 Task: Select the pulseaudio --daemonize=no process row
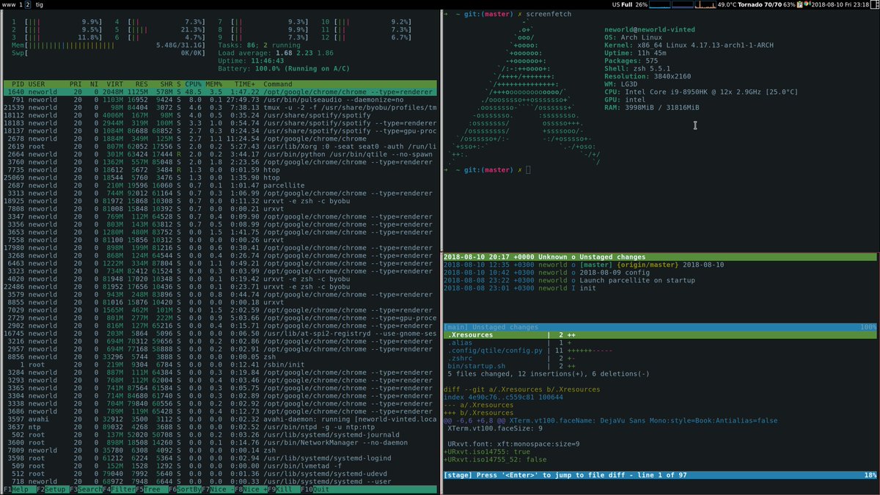(220, 99)
